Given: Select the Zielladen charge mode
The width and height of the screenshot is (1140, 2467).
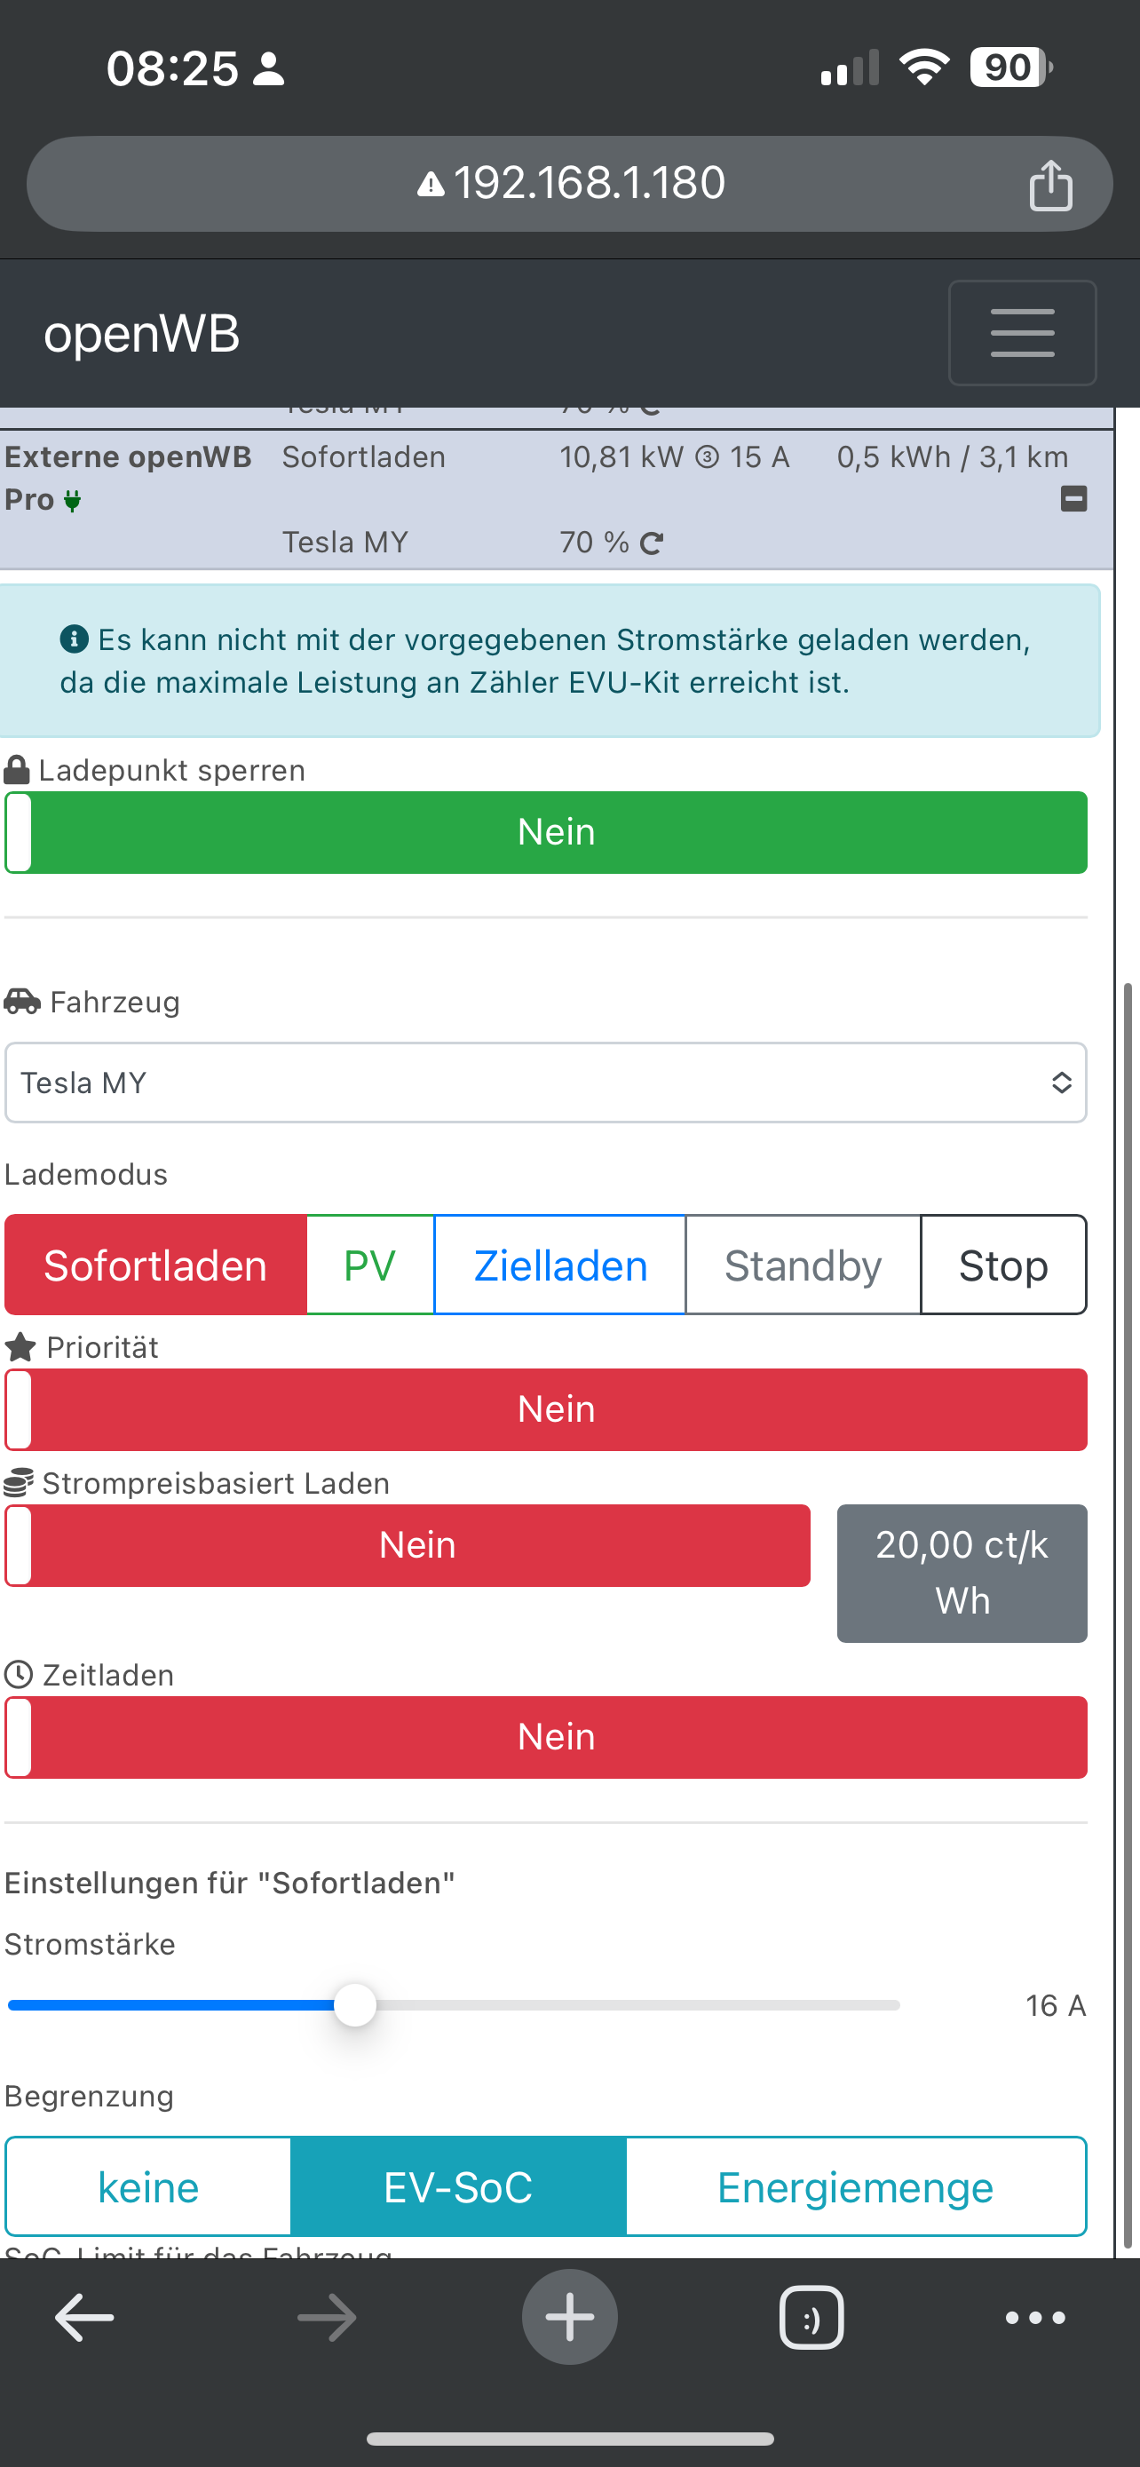Looking at the screenshot, I should coord(560,1266).
